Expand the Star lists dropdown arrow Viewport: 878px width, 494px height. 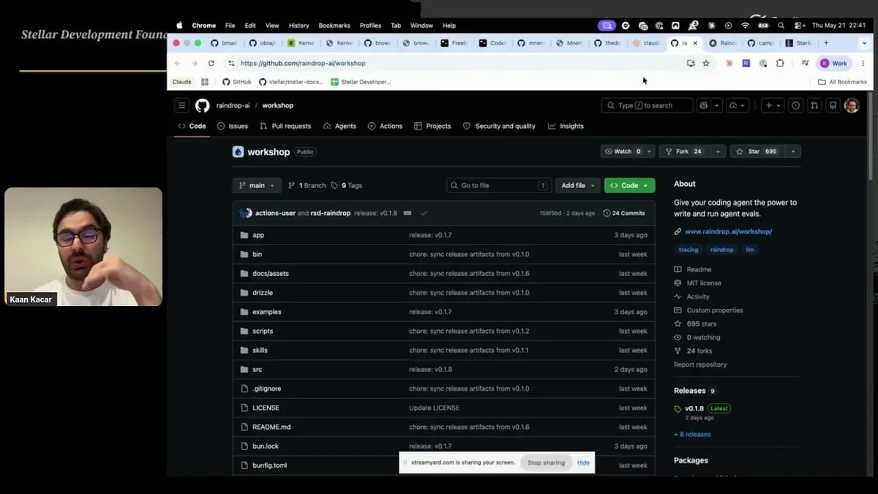click(794, 151)
